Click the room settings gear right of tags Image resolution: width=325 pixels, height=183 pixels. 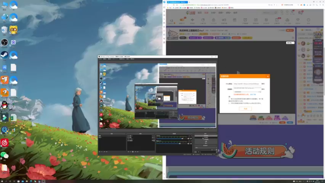(x=293, y=38)
